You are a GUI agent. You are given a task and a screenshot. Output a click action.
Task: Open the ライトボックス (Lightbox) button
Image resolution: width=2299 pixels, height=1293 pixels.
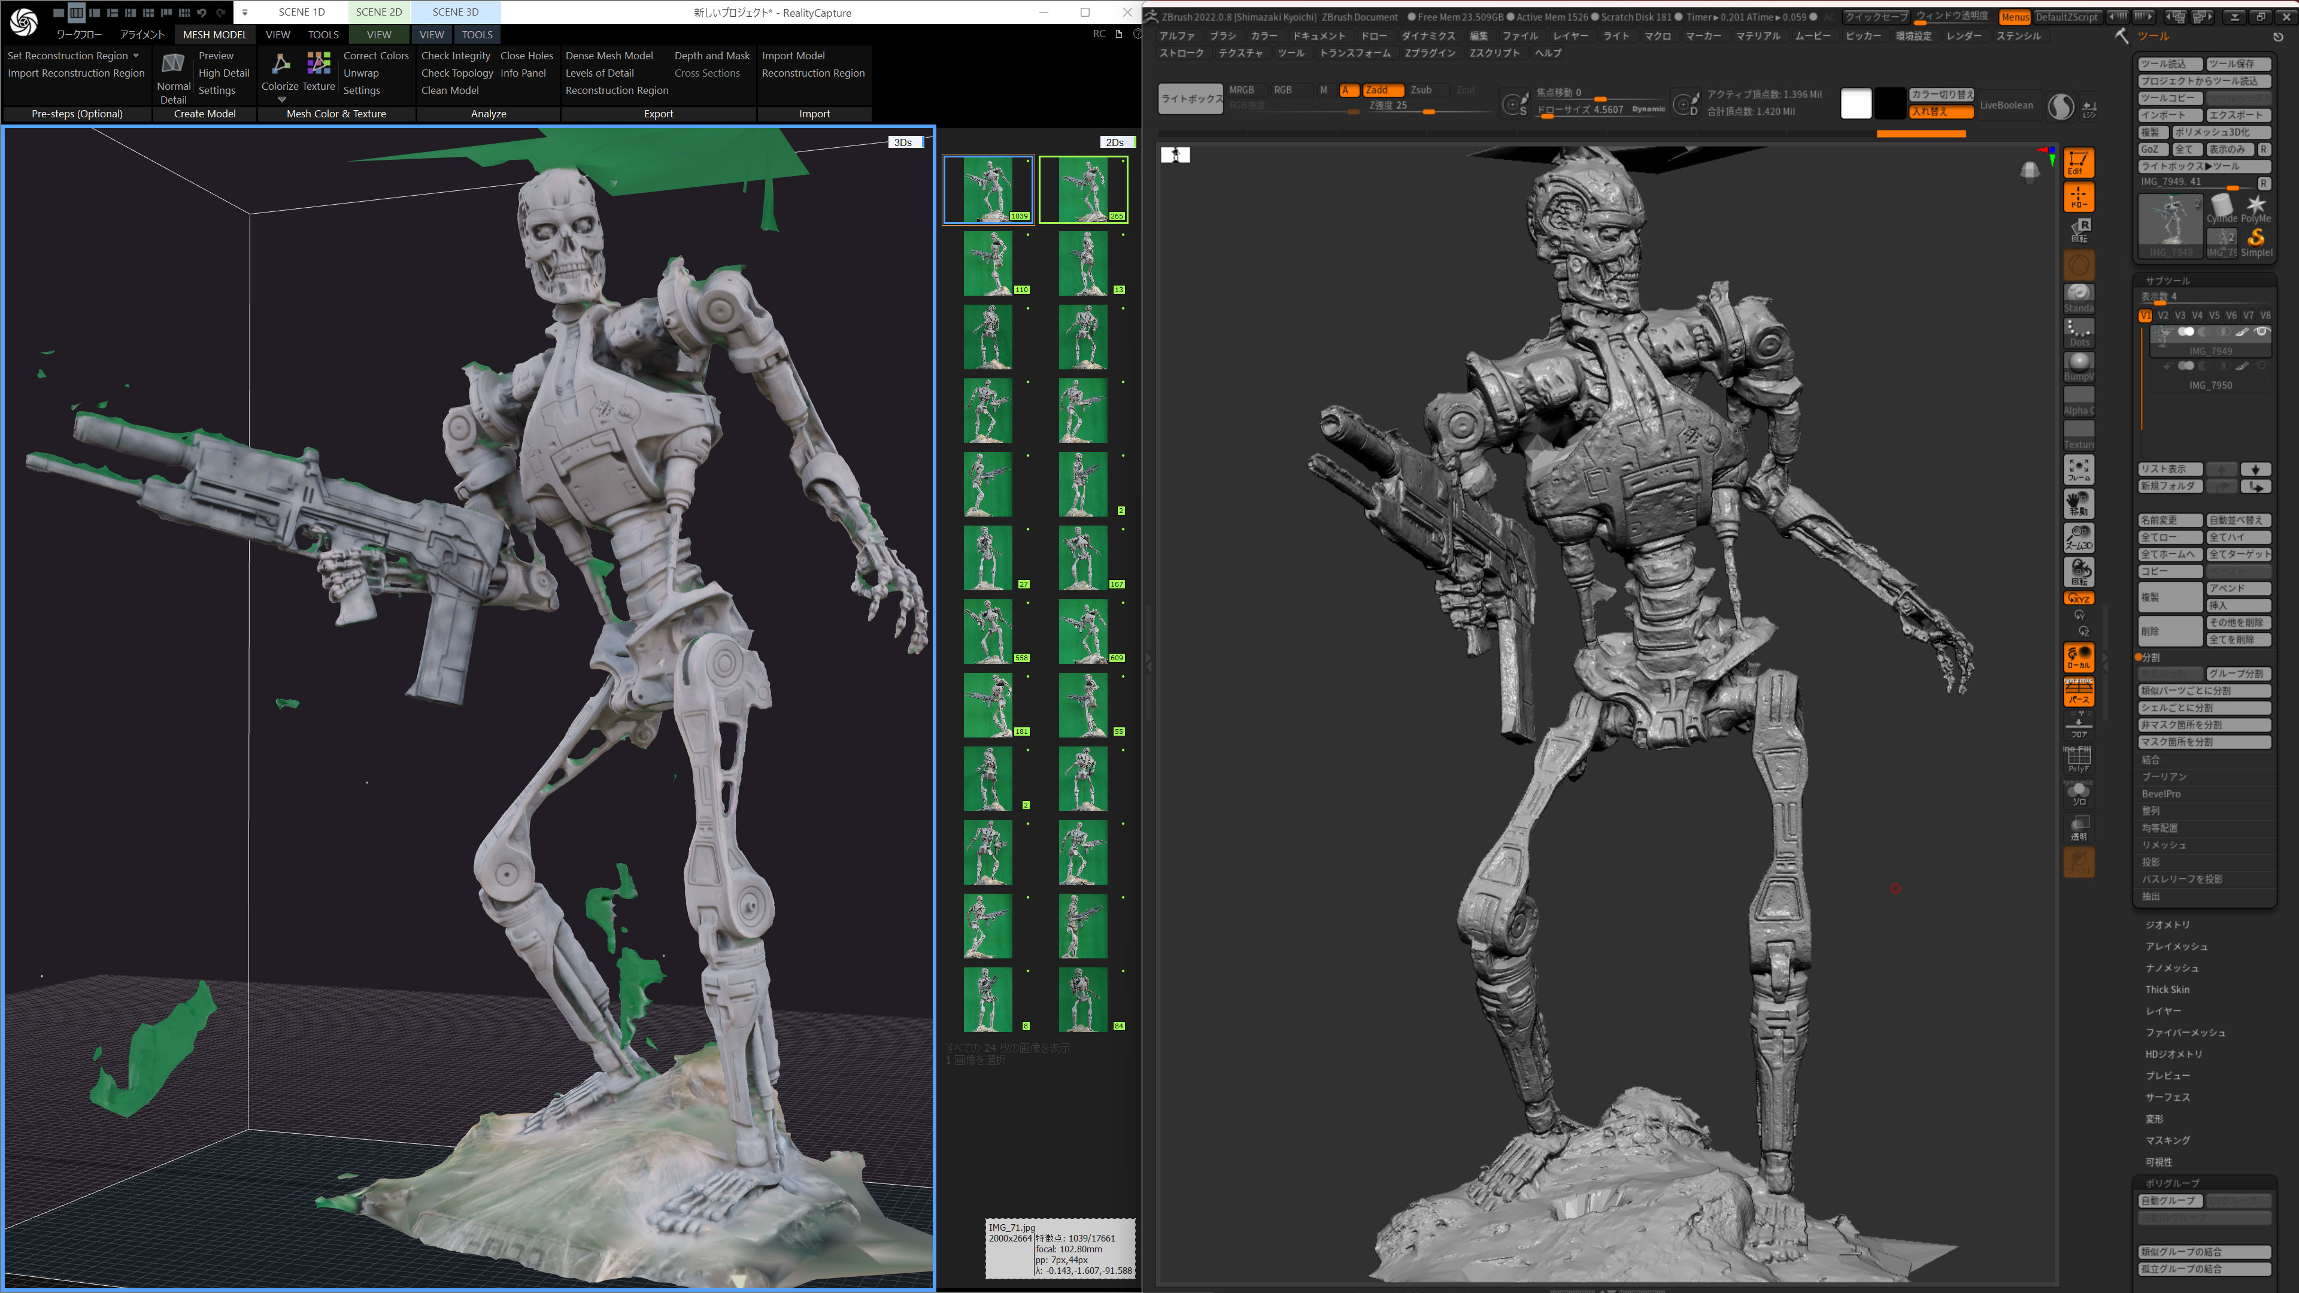point(1191,99)
